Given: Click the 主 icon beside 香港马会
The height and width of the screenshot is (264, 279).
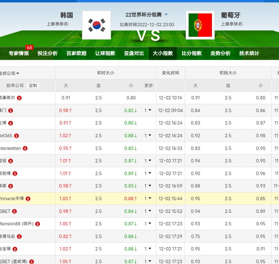Looking at the screenshot, I should point(19,237).
